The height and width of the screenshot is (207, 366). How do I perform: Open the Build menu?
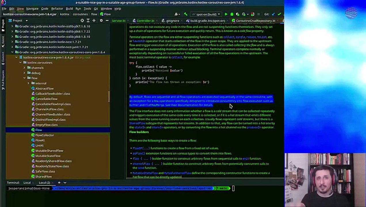click(69, 9)
